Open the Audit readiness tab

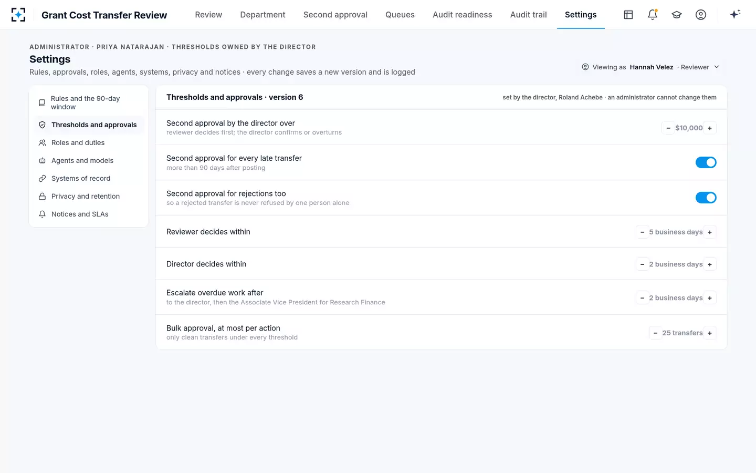(463, 15)
